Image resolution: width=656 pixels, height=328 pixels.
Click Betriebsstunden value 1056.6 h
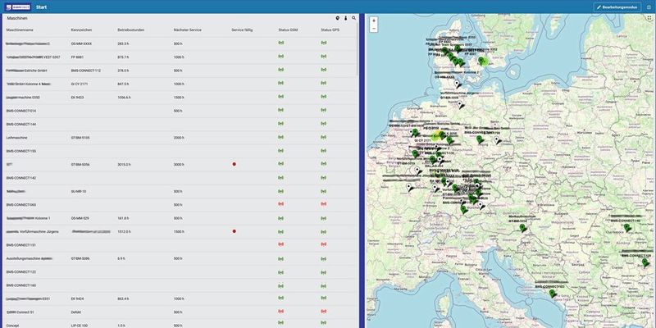(x=125, y=97)
